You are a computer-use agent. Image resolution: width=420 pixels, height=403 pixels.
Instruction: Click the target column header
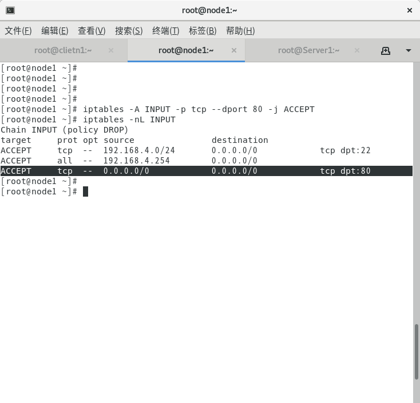point(16,140)
